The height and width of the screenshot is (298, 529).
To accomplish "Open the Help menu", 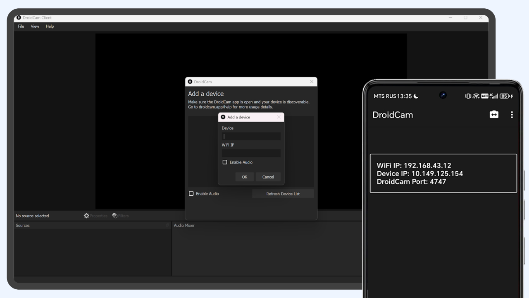I will click(x=50, y=26).
